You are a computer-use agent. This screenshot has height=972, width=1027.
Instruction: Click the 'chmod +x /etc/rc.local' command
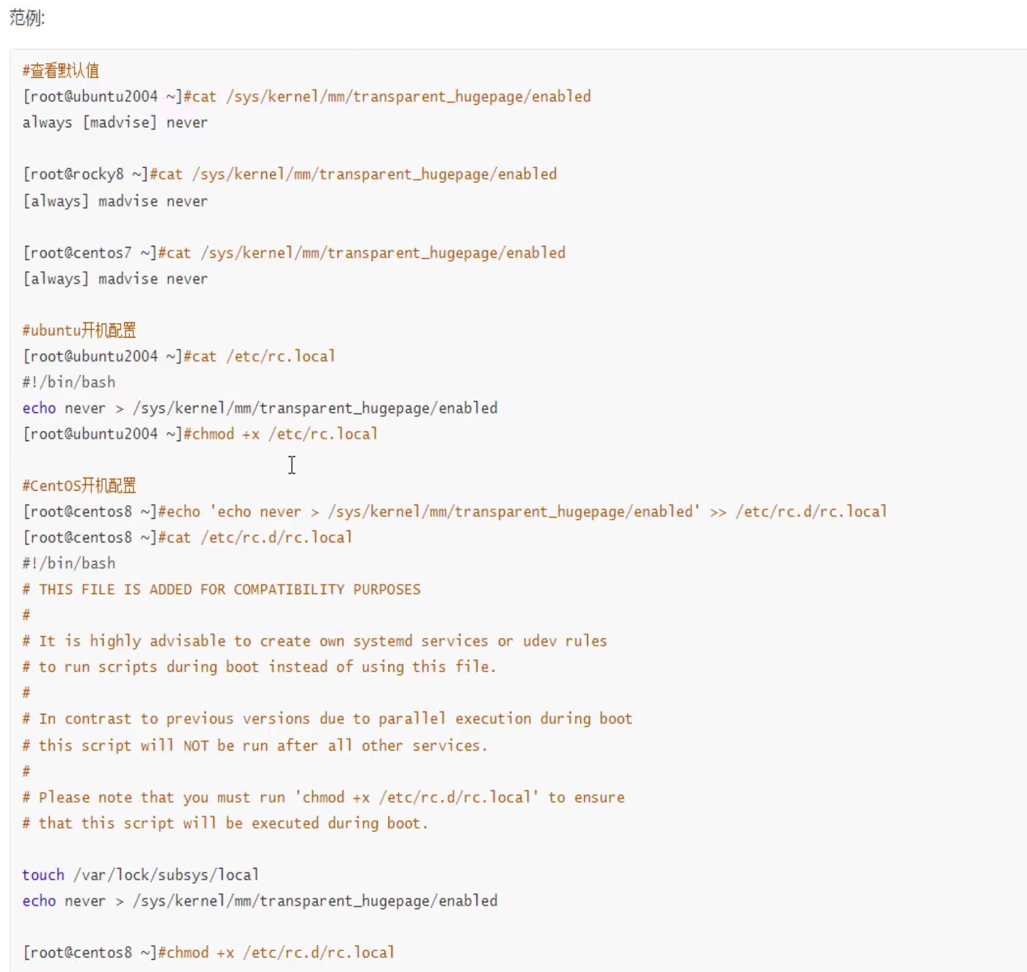click(200, 434)
